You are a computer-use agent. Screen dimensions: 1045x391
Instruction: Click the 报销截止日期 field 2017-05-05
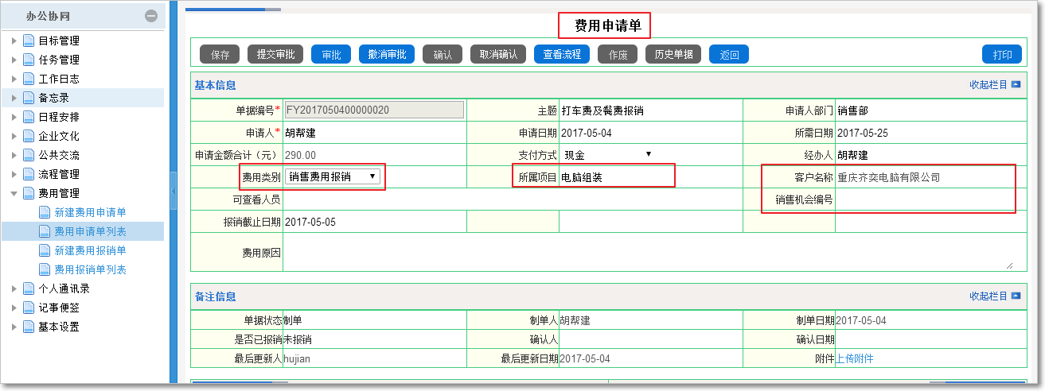(x=375, y=222)
